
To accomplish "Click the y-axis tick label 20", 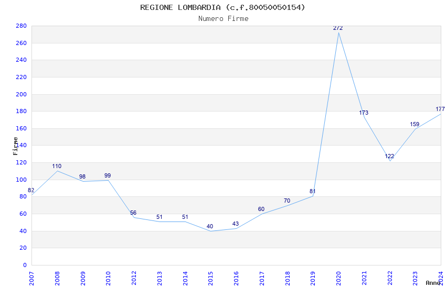I will [23, 248].
